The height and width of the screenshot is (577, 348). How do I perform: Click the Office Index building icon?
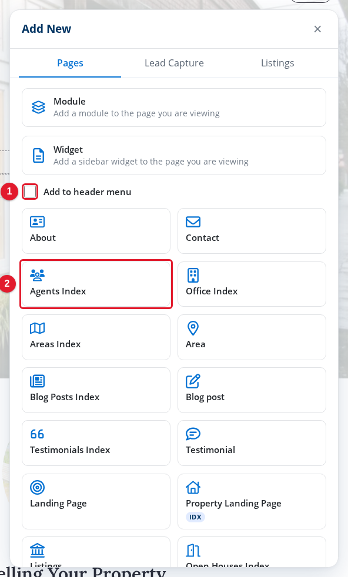193,275
